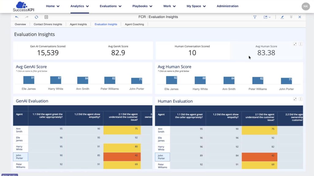Open the Work menu dropdown
The height and width of the screenshot is (176, 314).
pyautogui.click(x=169, y=6)
